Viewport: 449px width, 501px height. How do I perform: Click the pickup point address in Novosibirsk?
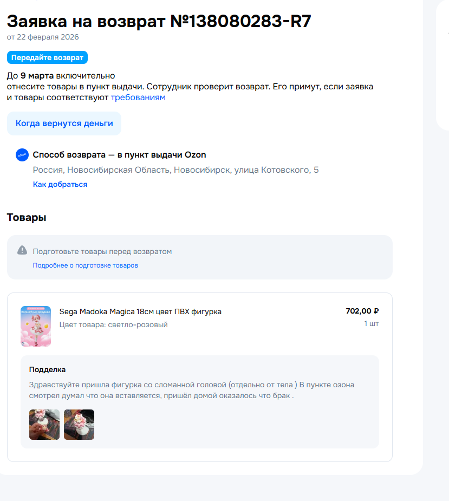tap(176, 170)
